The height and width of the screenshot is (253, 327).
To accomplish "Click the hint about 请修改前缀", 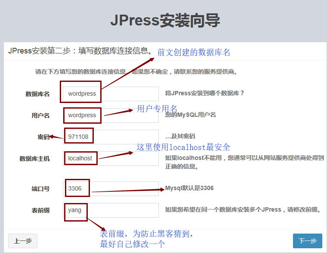I will tap(243, 209).
